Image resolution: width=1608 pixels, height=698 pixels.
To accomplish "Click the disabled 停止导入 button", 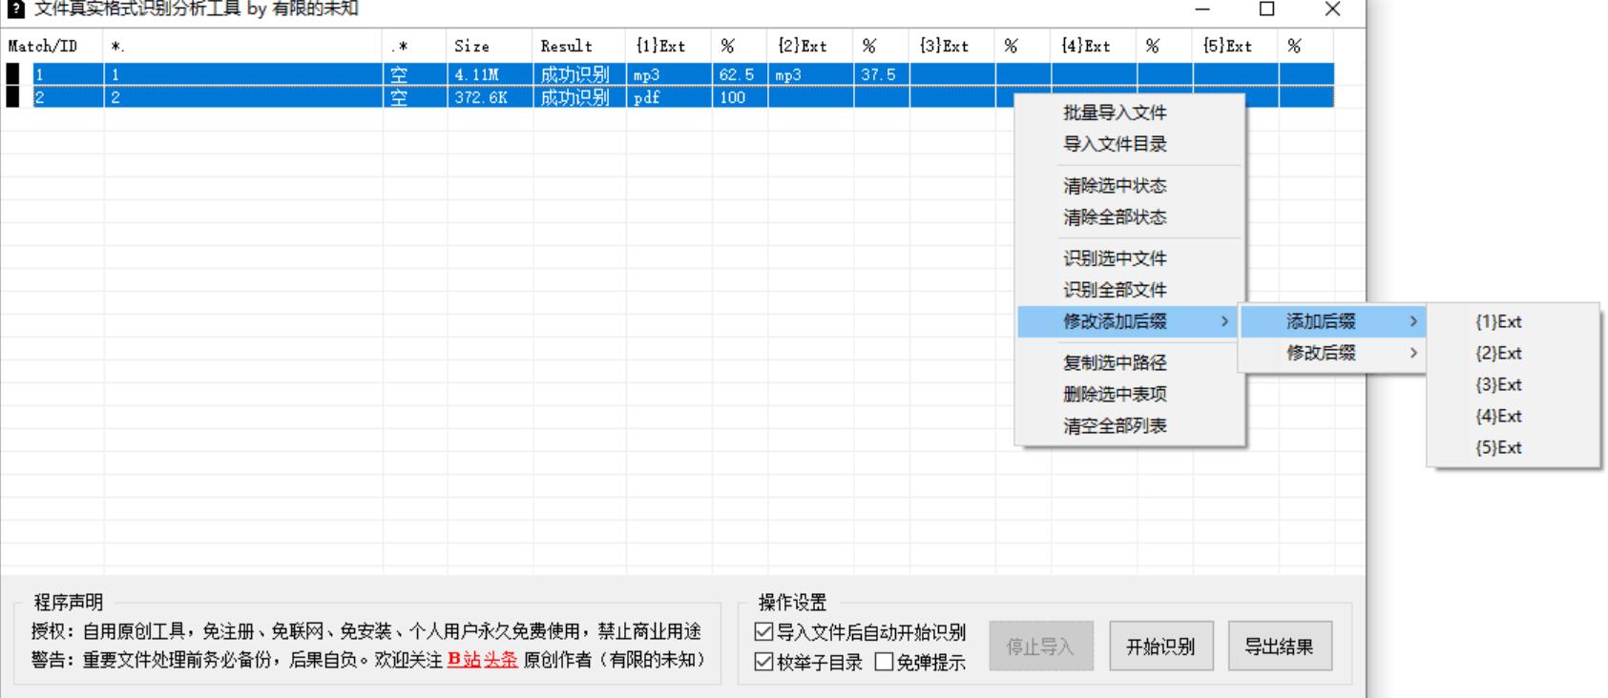I will 1040,647.
